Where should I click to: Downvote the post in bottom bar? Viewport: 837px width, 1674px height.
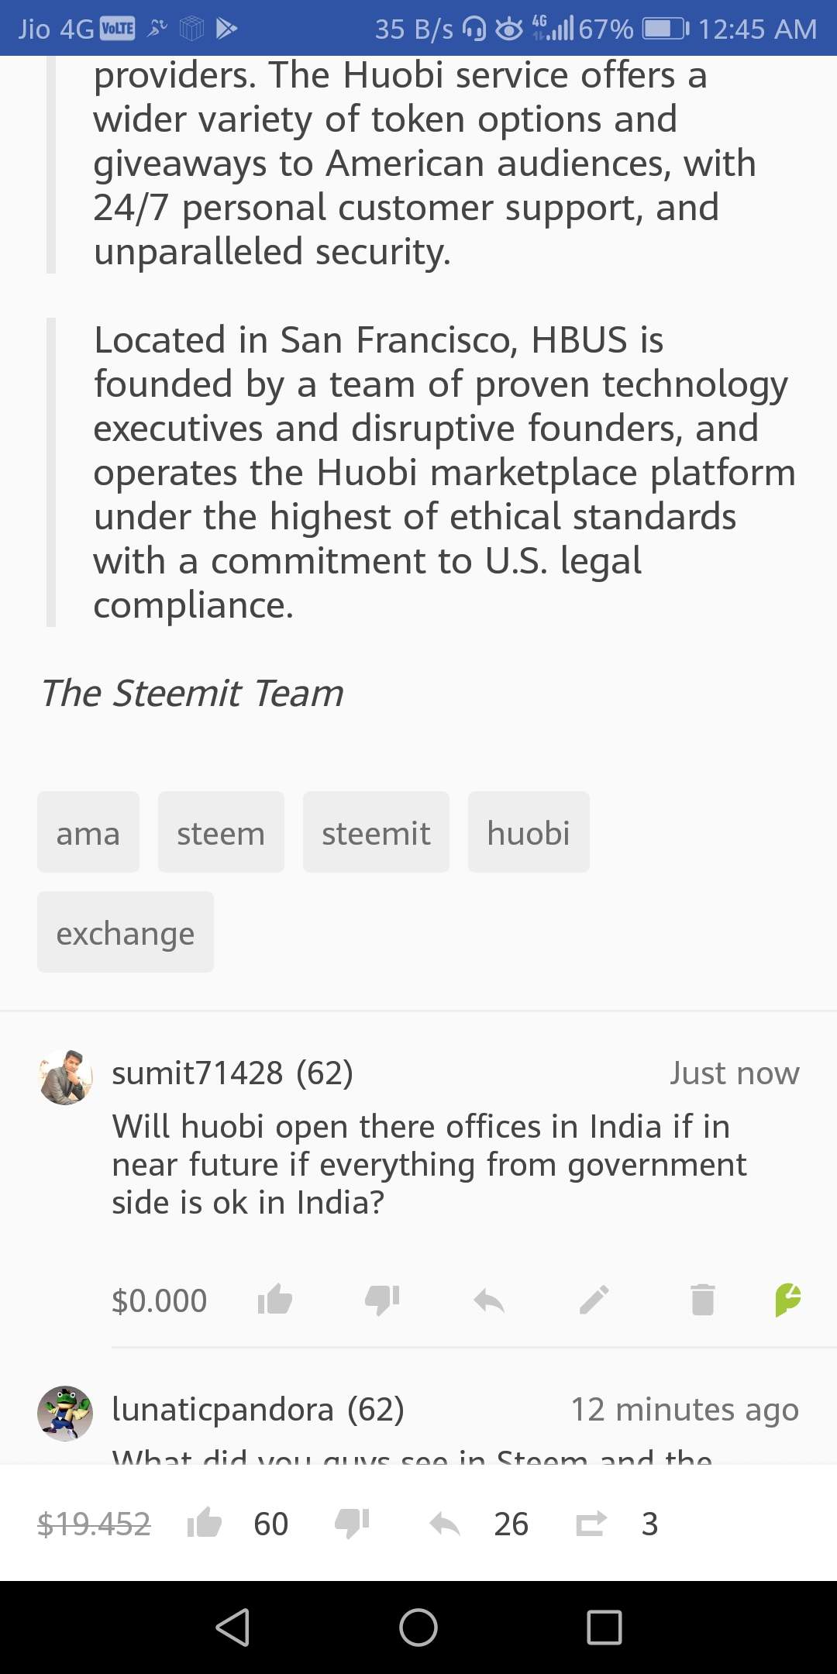352,1524
